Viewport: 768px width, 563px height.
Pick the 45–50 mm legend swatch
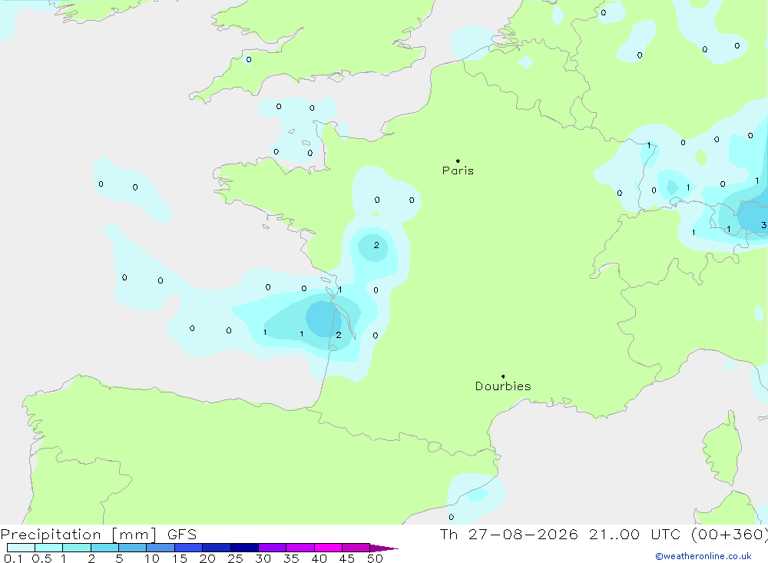[x=356, y=548]
